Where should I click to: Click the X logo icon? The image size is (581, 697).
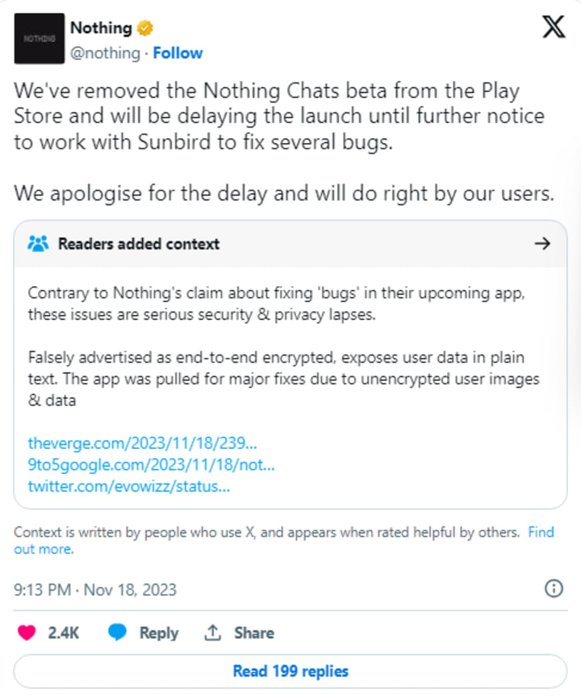[554, 27]
